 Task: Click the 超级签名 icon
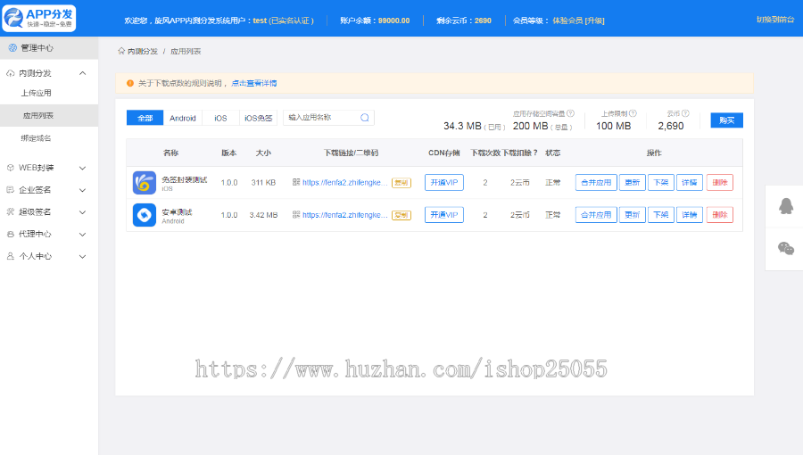(10, 212)
